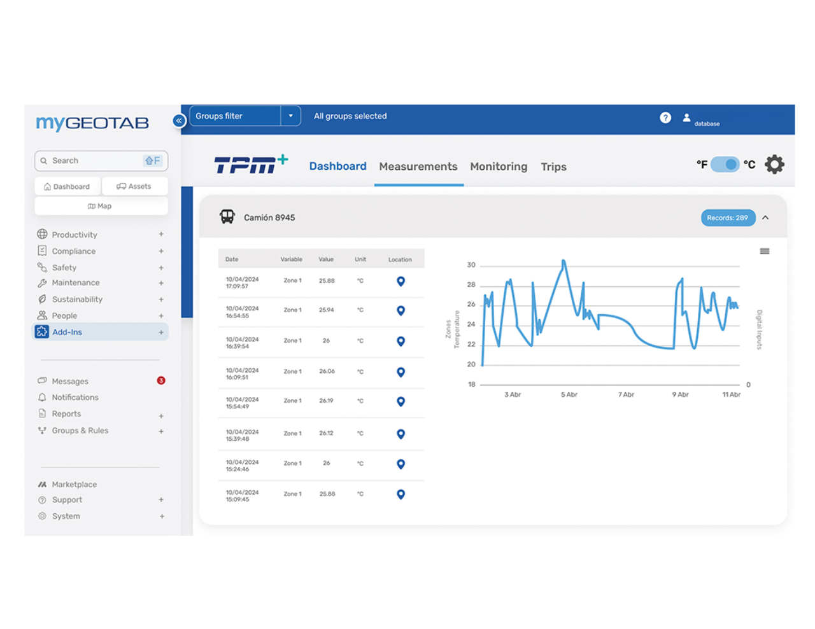This screenshot has width=815, height=629.
Task: Expand the Support menu plus
Action: click(x=161, y=500)
